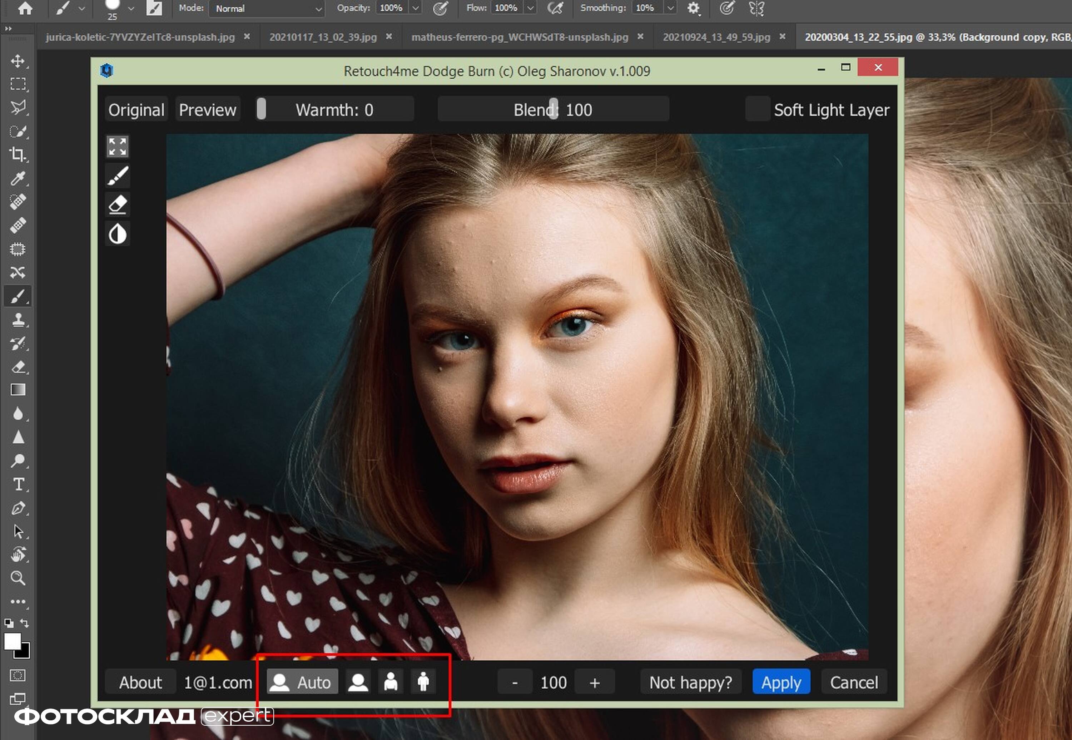Image resolution: width=1072 pixels, height=740 pixels.
Task: Click the blue Apply button
Action: [x=781, y=682]
